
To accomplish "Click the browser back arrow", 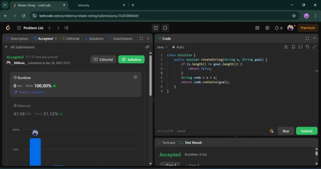I will tap(6, 16).
